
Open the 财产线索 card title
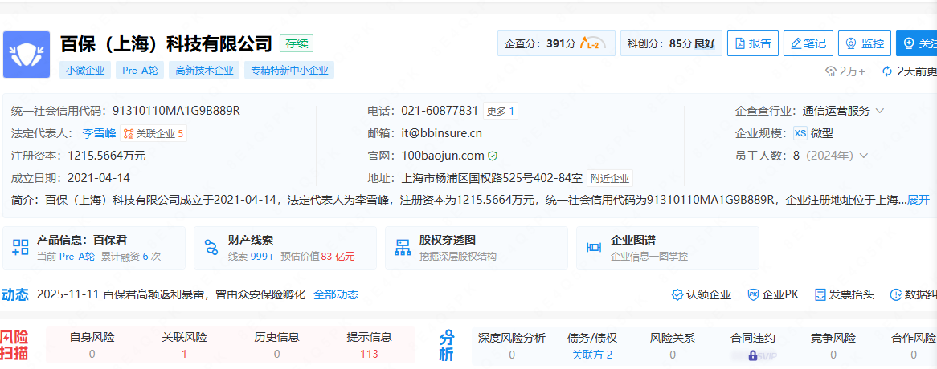pos(251,240)
